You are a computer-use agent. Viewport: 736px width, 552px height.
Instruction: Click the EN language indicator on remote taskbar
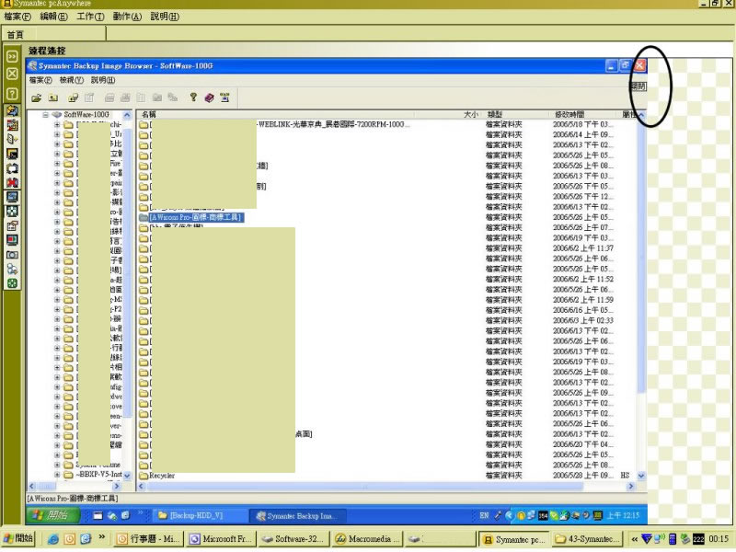pyautogui.click(x=485, y=515)
